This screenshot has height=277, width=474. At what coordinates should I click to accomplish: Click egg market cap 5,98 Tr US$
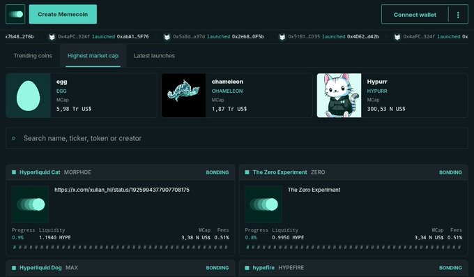coord(74,109)
